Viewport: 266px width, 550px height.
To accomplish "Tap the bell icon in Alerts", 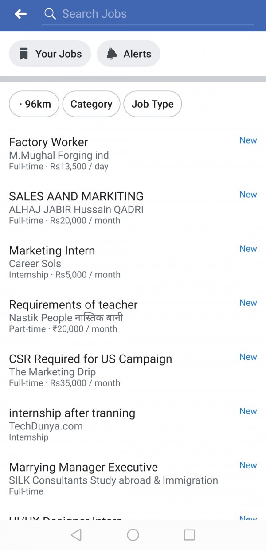I will click(112, 54).
